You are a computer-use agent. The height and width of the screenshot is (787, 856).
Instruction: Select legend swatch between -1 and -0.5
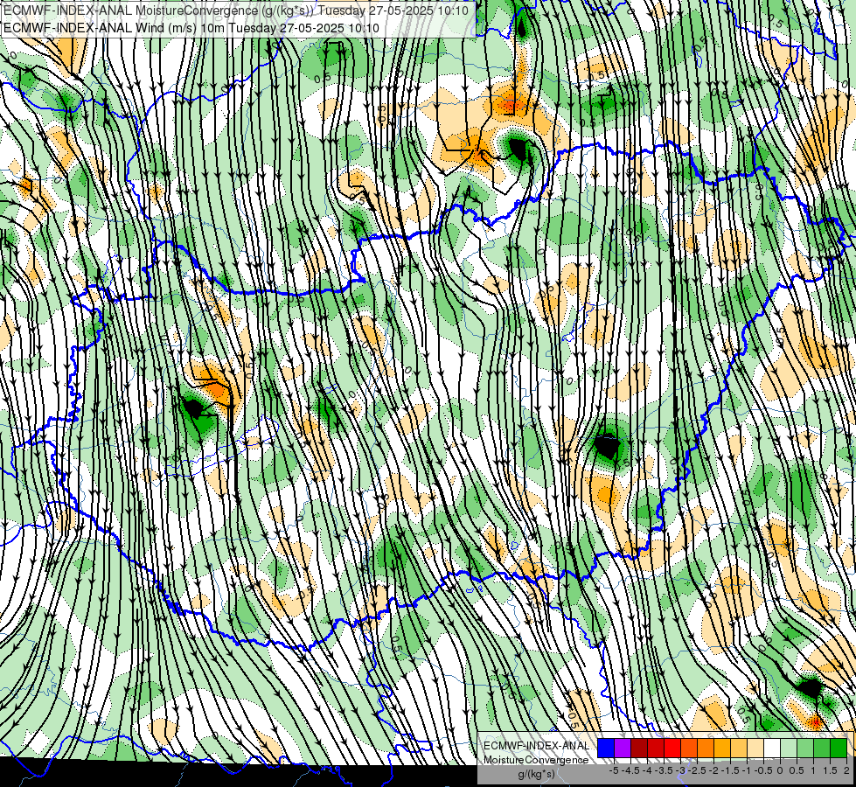[755, 749]
